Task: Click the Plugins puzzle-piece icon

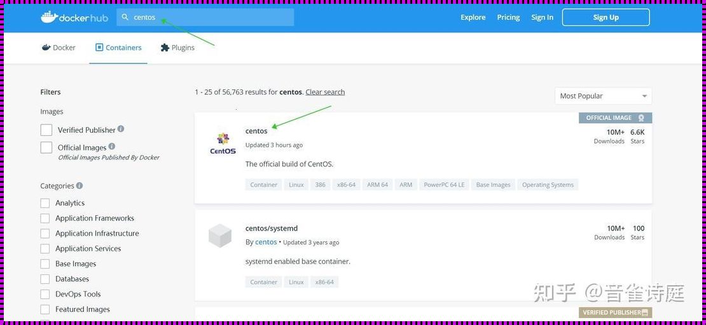Action: (165, 47)
